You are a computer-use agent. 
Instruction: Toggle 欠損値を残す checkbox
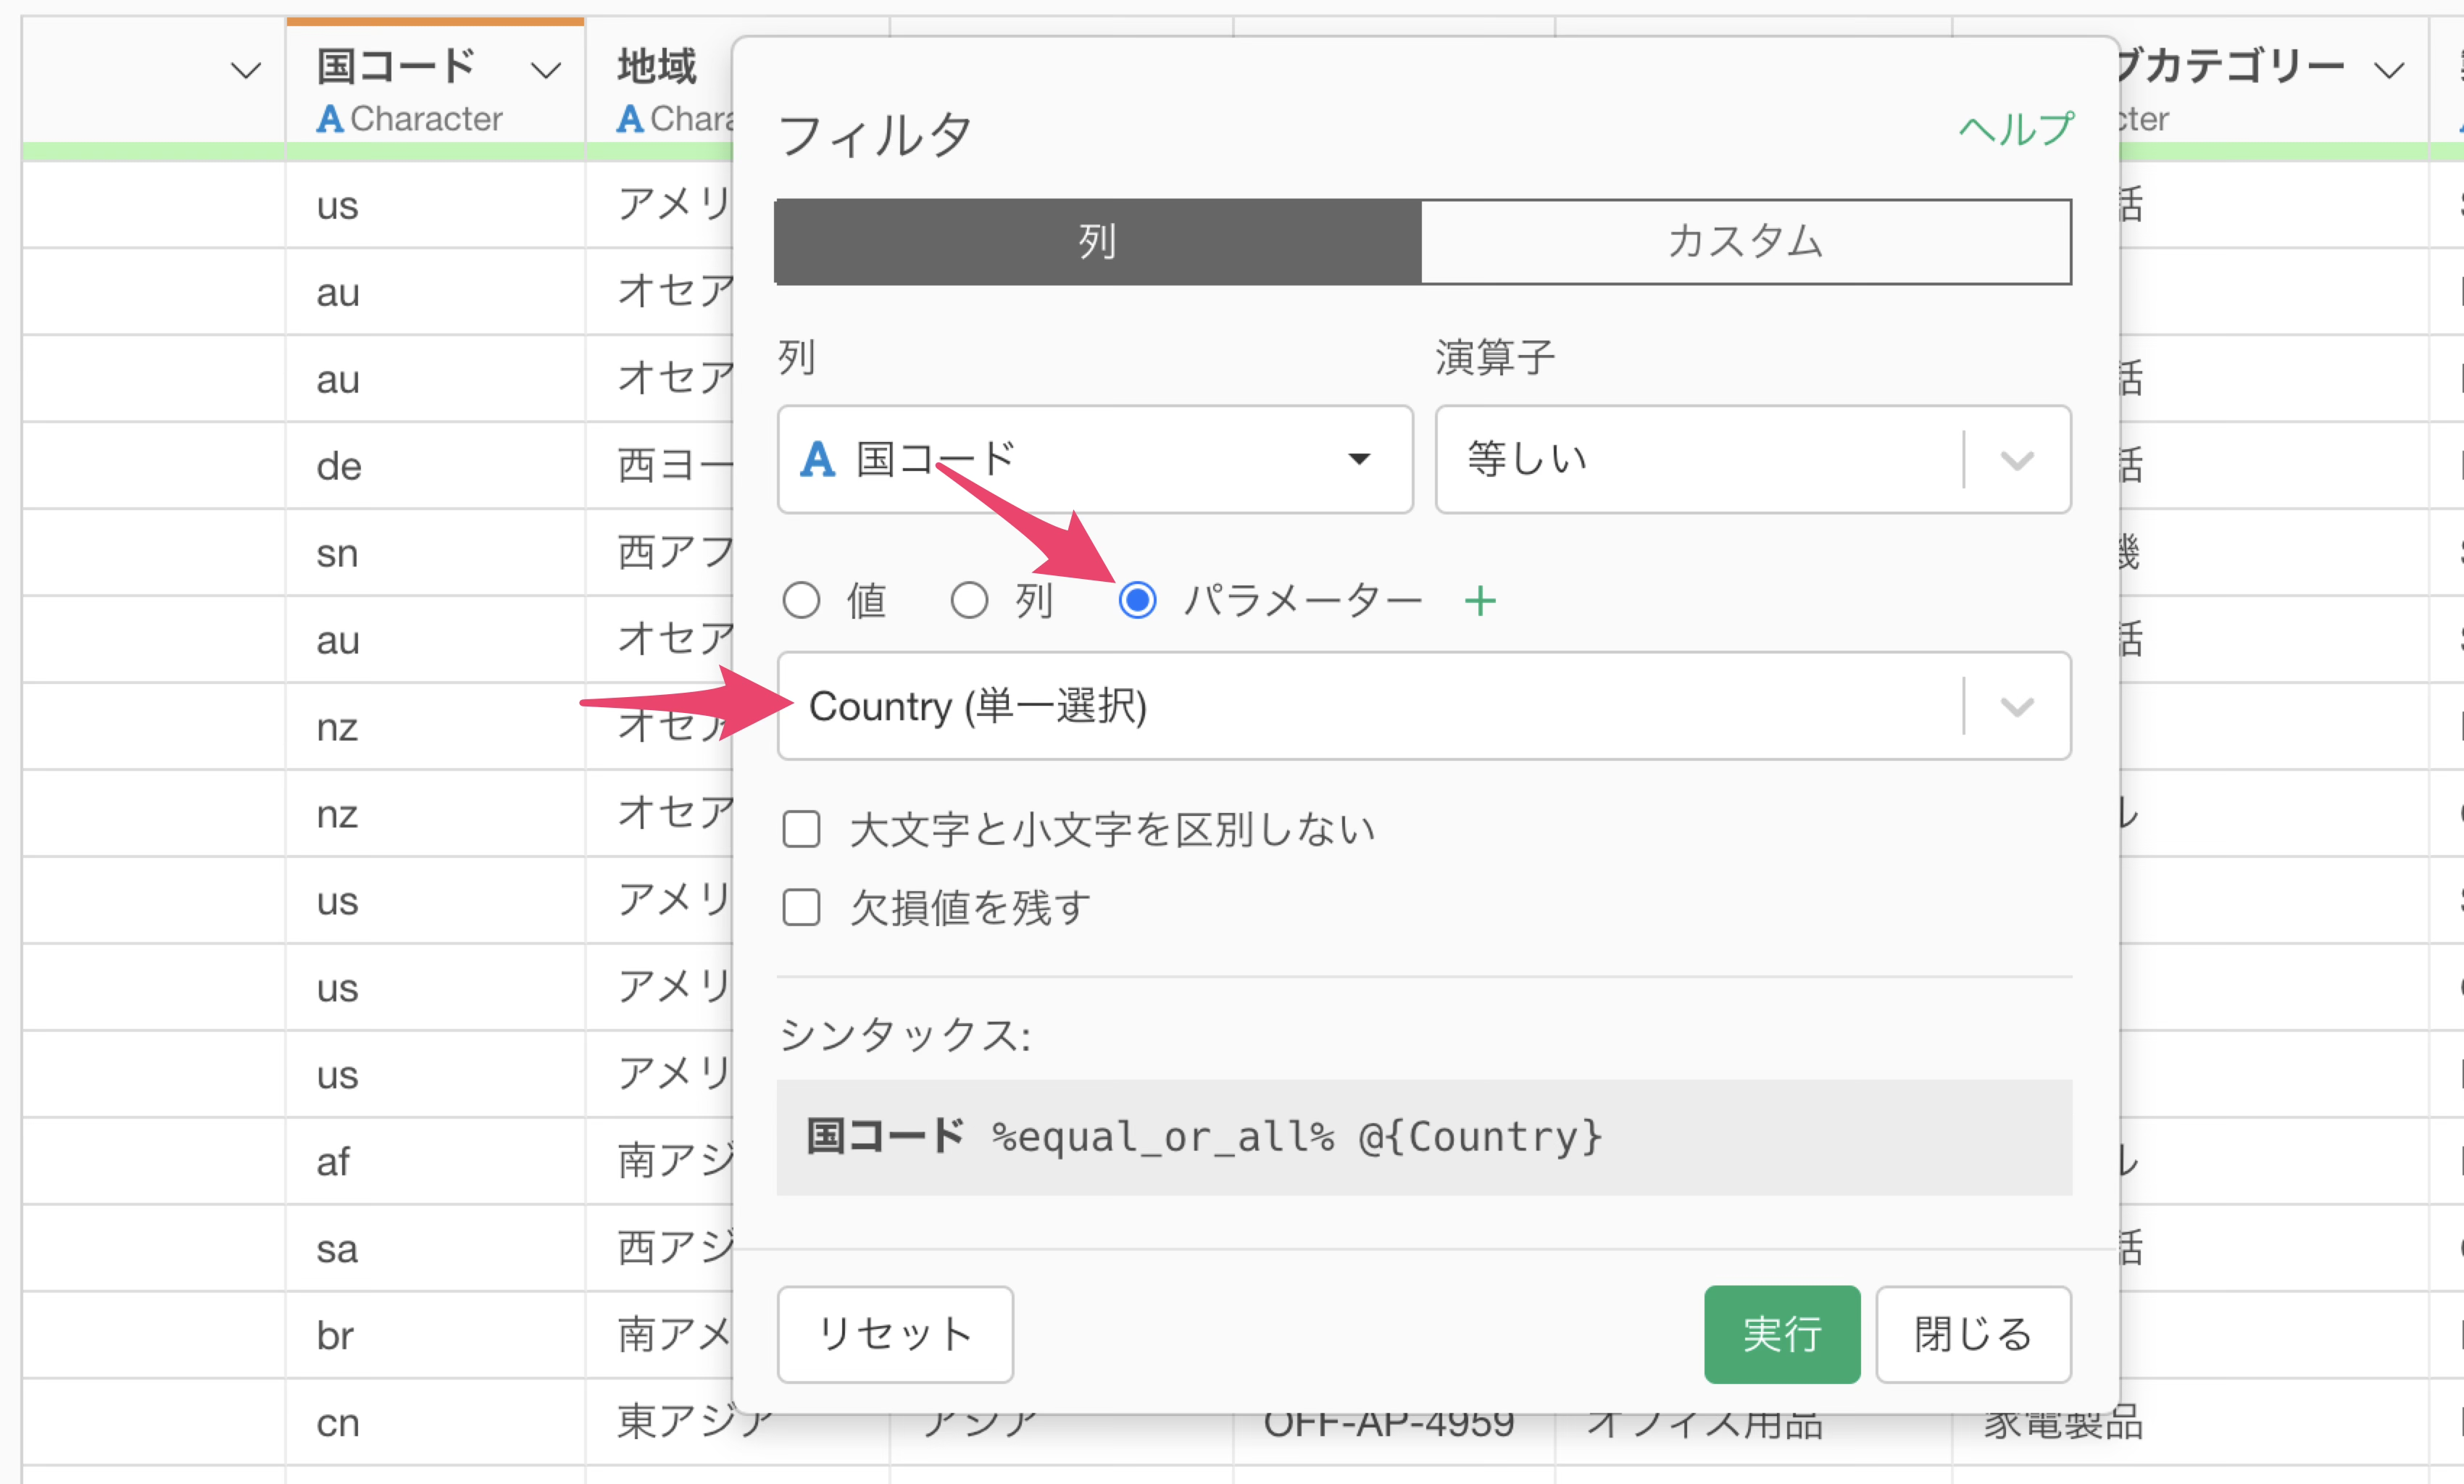coord(801,907)
